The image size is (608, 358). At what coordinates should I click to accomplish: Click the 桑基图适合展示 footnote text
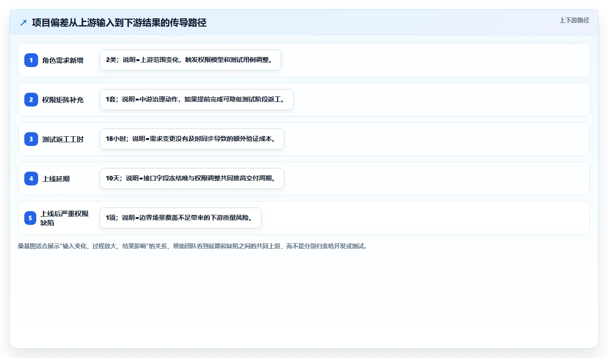point(193,246)
